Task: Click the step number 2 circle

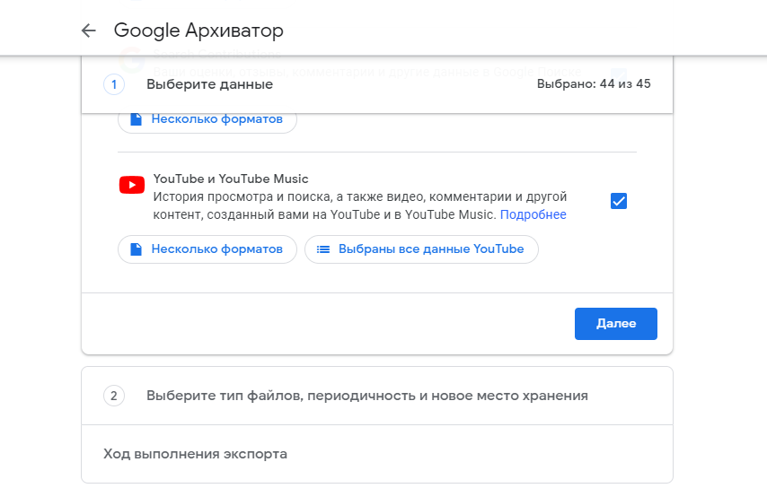Action: [114, 396]
